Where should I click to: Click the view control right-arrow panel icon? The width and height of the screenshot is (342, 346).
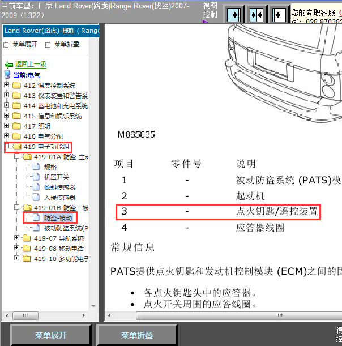[x=234, y=15]
